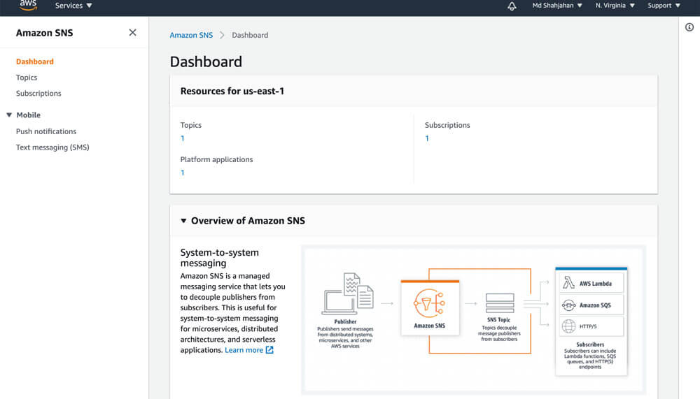Click the Amazon SQS icon in subscribers box

pos(568,305)
